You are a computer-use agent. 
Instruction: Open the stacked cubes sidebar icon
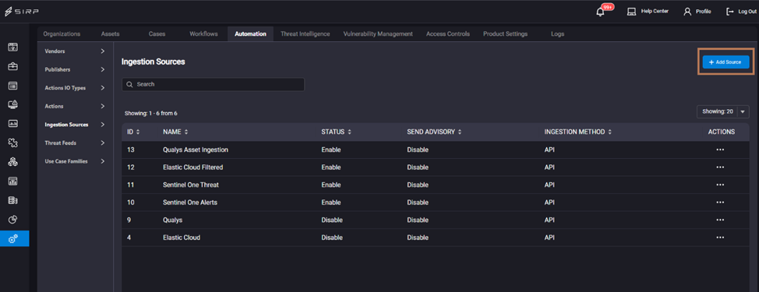pos(13,162)
